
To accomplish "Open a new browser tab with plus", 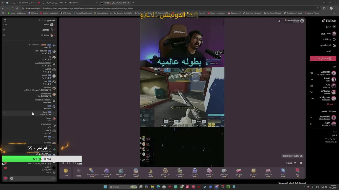I will [x=133, y=3].
